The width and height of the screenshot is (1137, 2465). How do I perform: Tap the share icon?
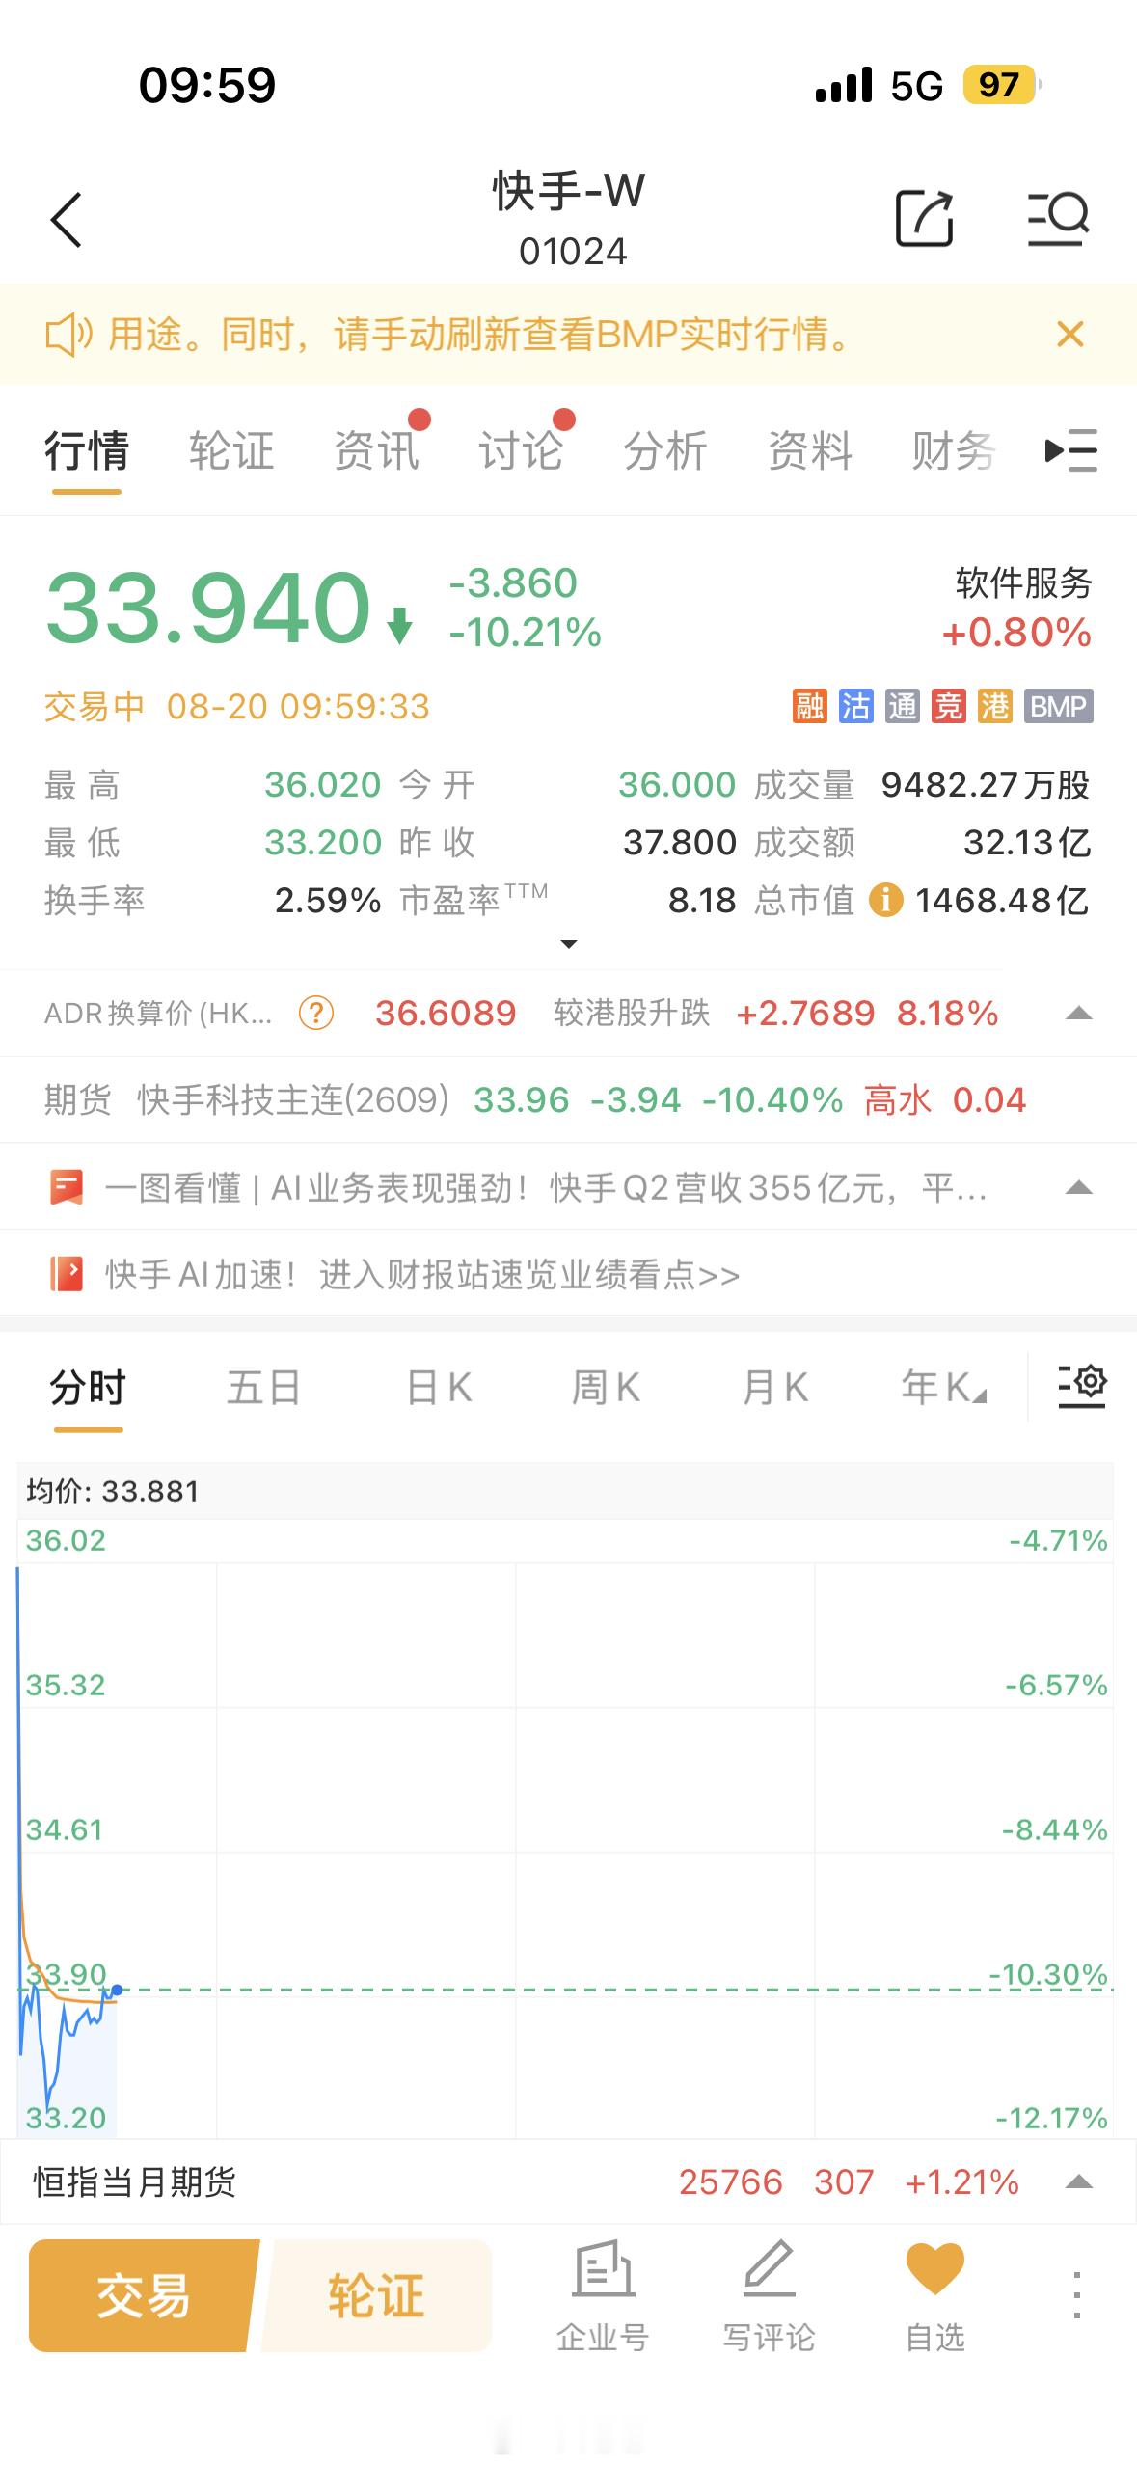pyautogui.click(x=925, y=219)
